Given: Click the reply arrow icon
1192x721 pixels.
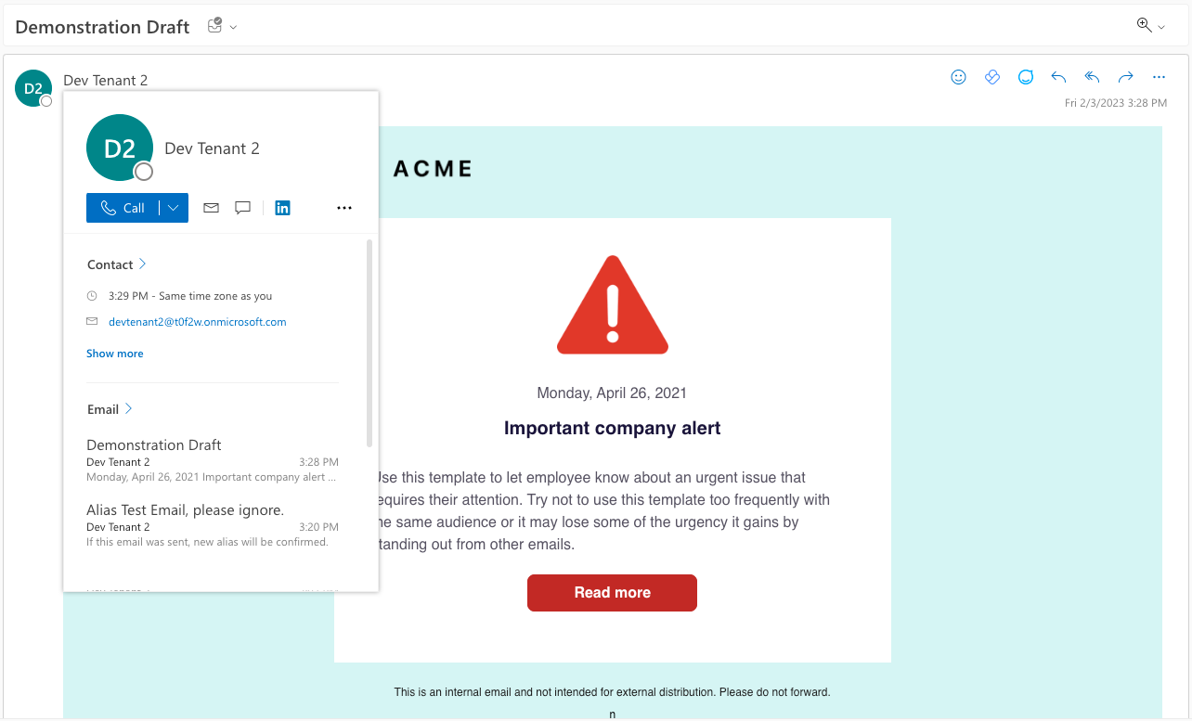Looking at the screenshot, I should click(1058, 77).
